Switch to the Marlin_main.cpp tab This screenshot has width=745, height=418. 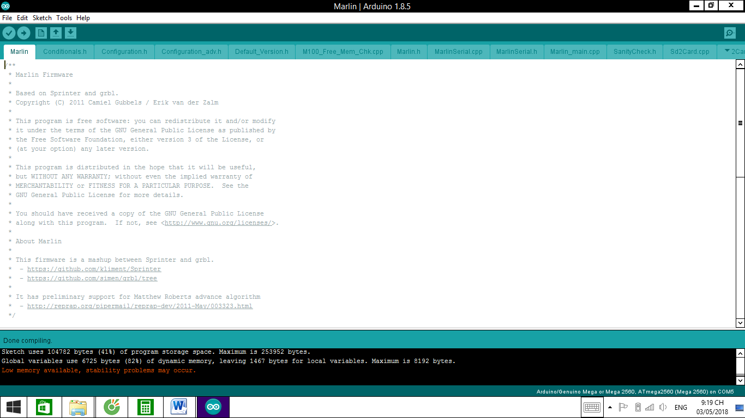(x=575, y=52)
